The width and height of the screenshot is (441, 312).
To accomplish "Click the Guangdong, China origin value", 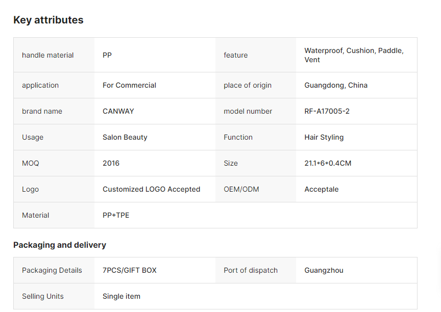I will point(336,85).
